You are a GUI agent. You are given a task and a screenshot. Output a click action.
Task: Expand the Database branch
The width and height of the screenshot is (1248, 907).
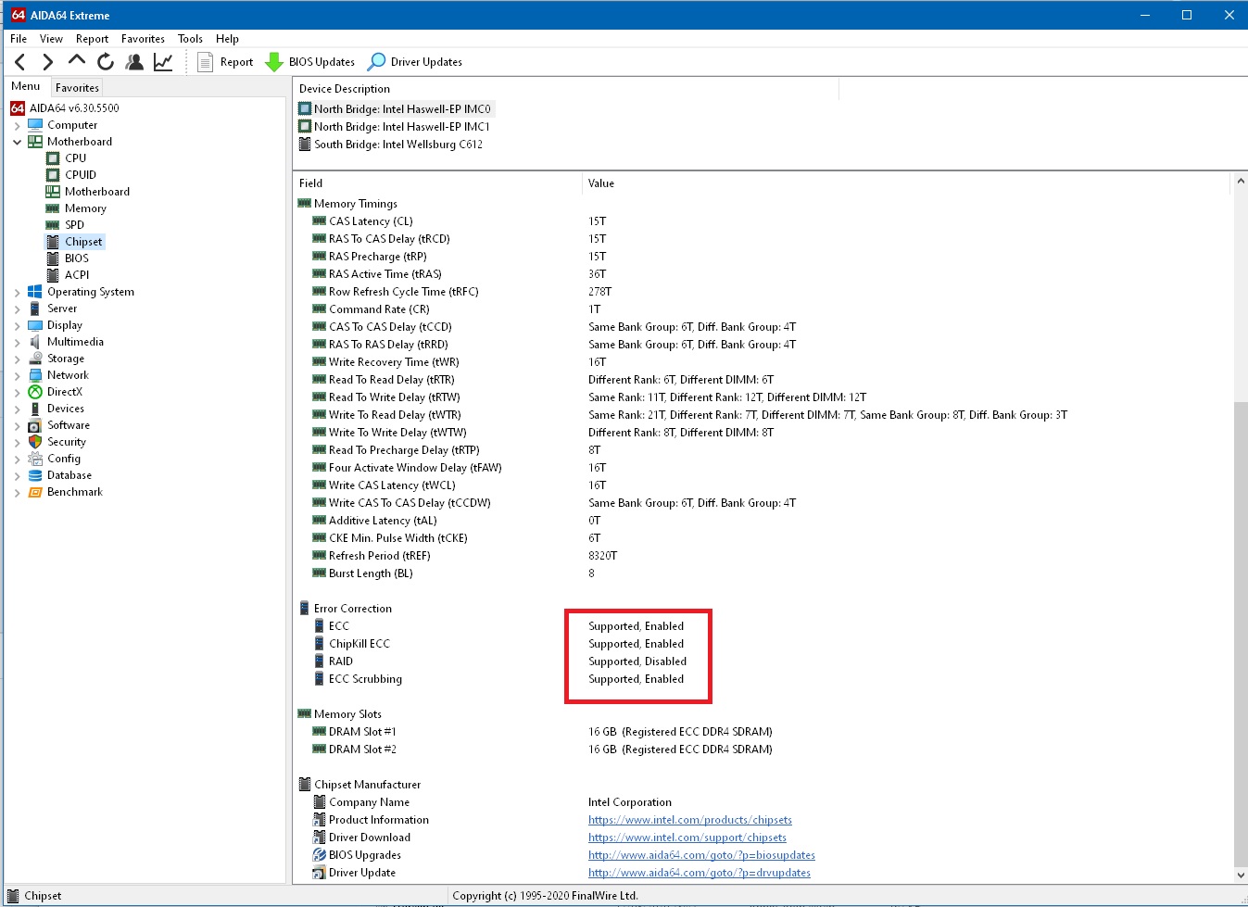click(17, 475)
